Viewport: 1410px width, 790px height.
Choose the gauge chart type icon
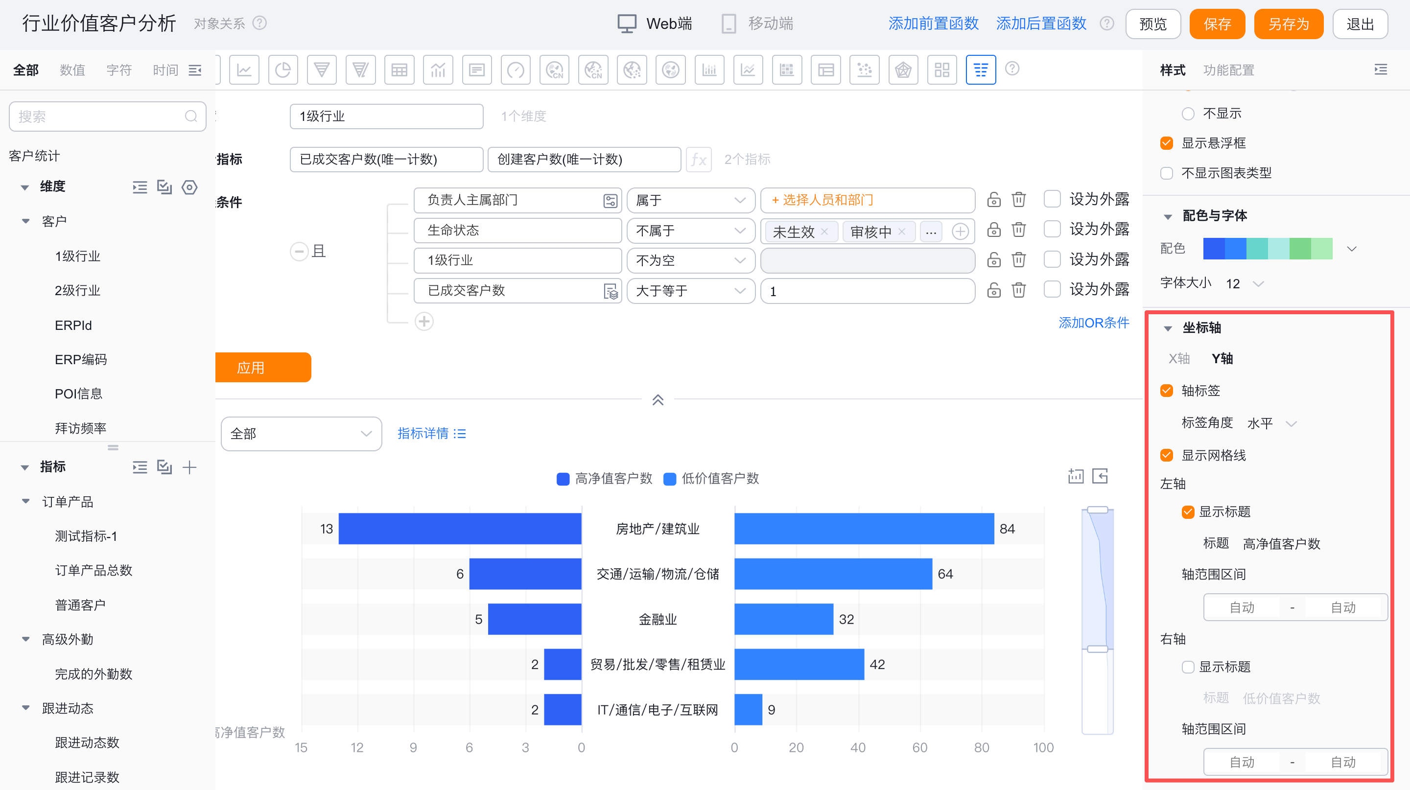pyautogui.click(x=515, y=70)
